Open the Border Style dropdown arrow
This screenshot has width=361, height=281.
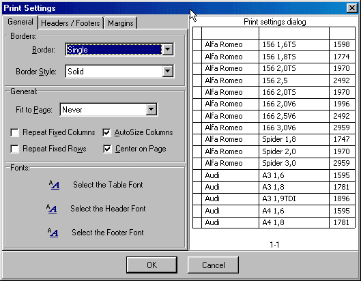[x=168, y=72]
